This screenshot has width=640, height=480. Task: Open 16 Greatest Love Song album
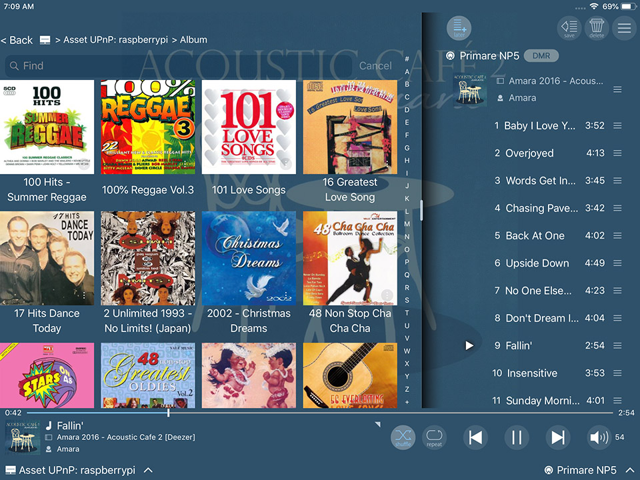click(x=350, y=127)
